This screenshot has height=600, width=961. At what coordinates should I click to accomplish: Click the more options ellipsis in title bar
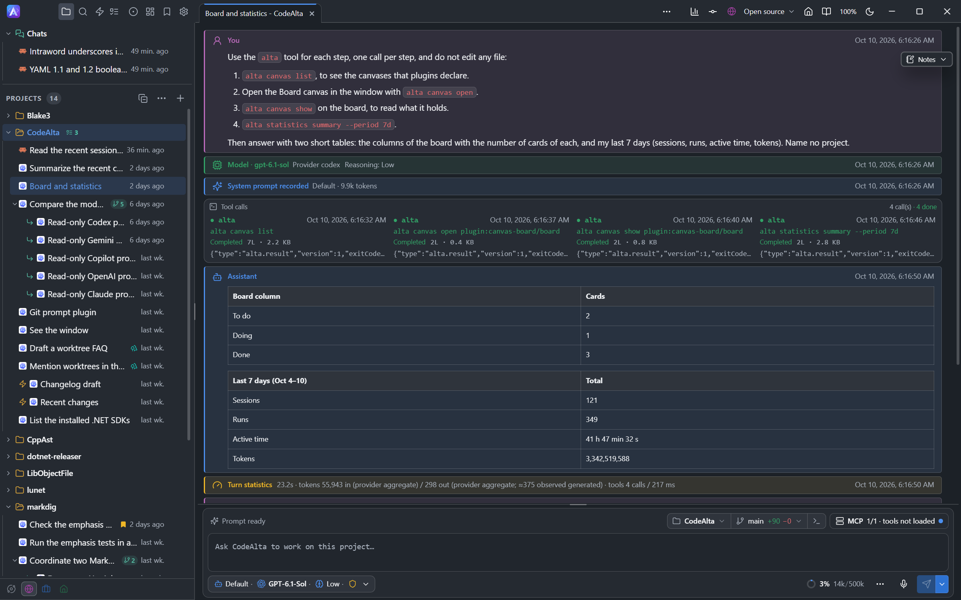pos(666,12)
